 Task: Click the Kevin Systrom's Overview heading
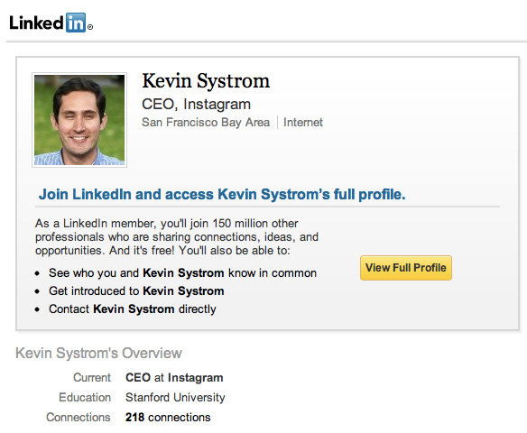coord(98,354)
